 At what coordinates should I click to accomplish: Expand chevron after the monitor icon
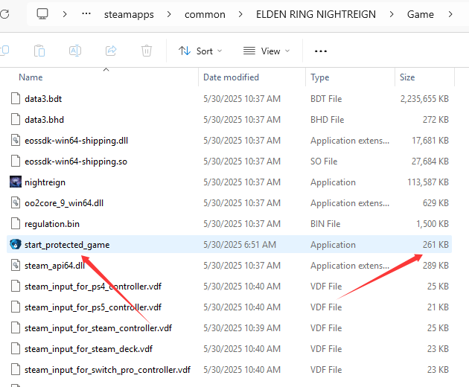pyautogui.click(x=65, y=14)
